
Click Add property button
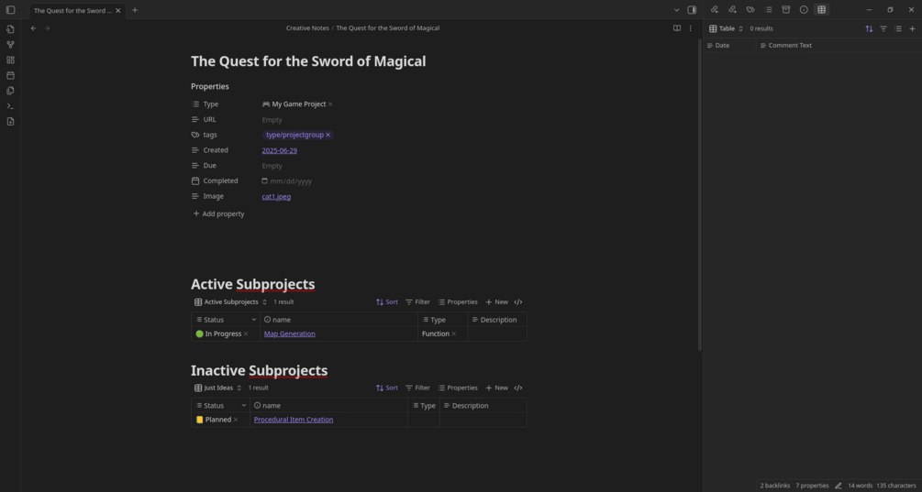pyautogui.click(x=218, y=214)
